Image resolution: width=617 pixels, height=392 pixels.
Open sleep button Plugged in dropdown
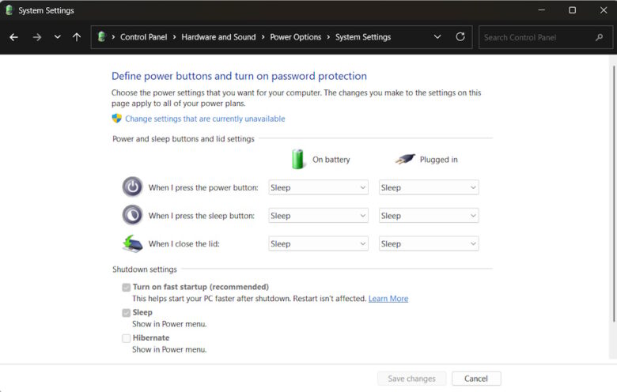coord(429,216)
